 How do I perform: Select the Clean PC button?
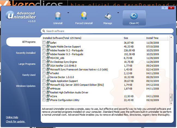pos(134,17)
